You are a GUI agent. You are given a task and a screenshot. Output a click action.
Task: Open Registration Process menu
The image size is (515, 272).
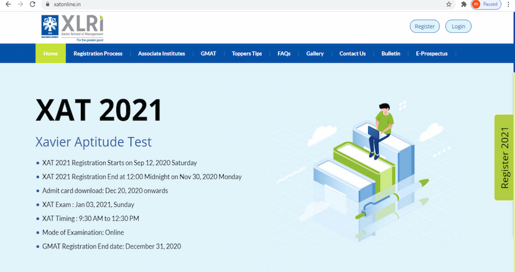[x=98, y=53]
